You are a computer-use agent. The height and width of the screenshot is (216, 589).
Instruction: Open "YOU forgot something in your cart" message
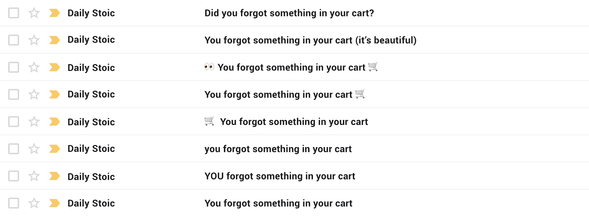point(280,176)
